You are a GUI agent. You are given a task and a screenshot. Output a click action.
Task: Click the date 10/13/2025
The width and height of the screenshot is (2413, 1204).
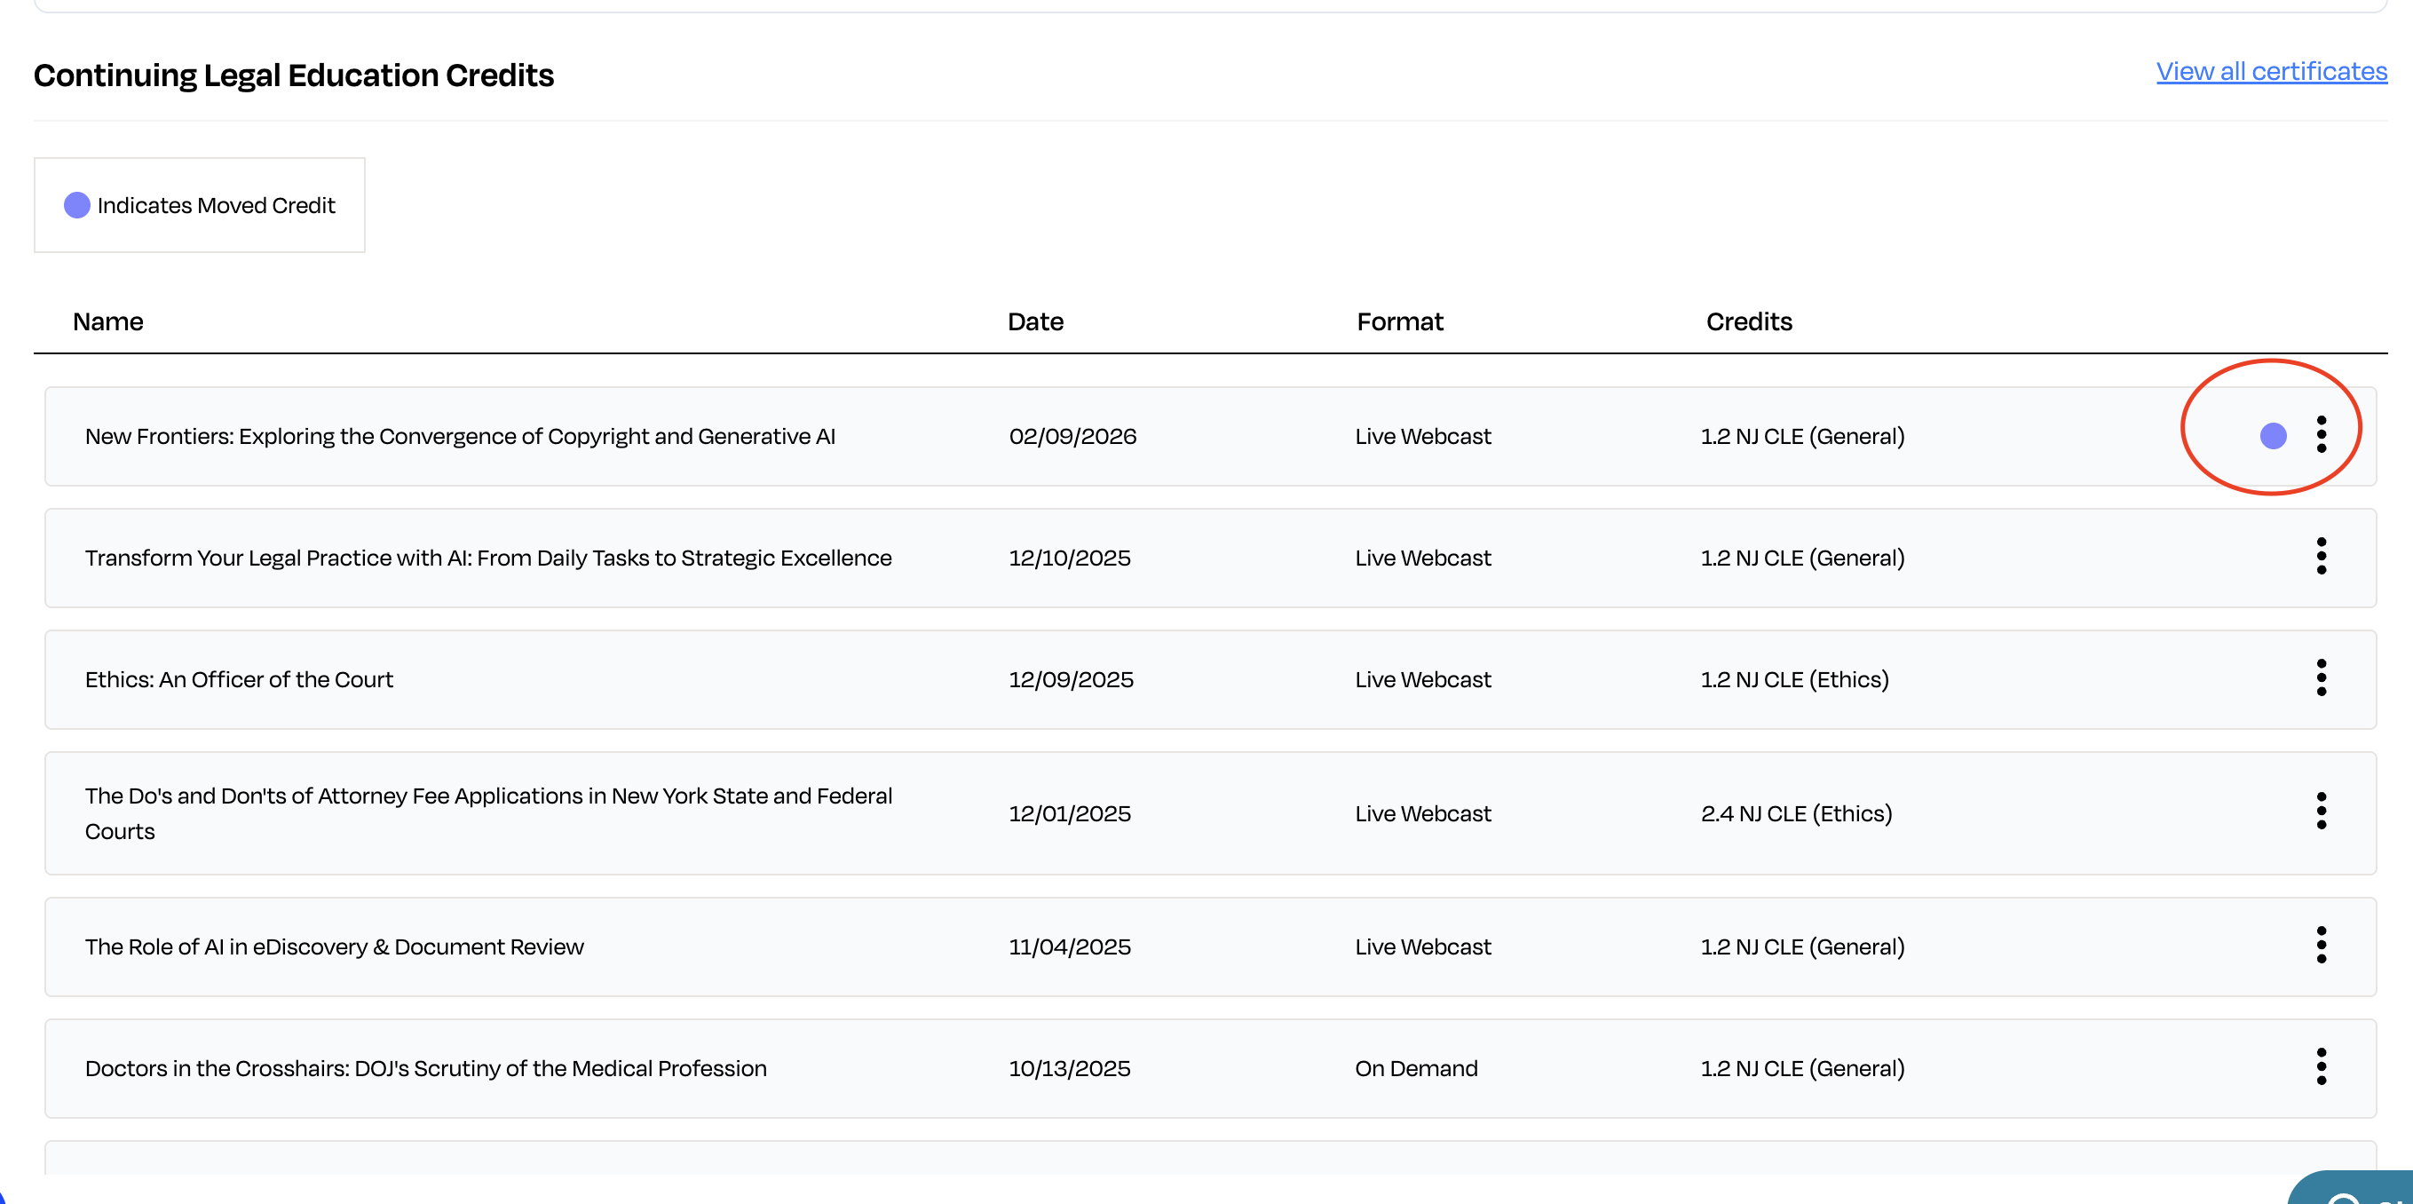(x=1070, y=1069)
